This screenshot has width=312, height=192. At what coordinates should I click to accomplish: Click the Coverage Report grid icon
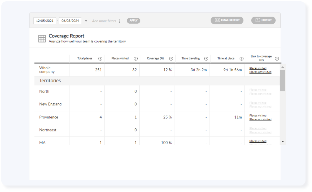click(x=42, y=38)
